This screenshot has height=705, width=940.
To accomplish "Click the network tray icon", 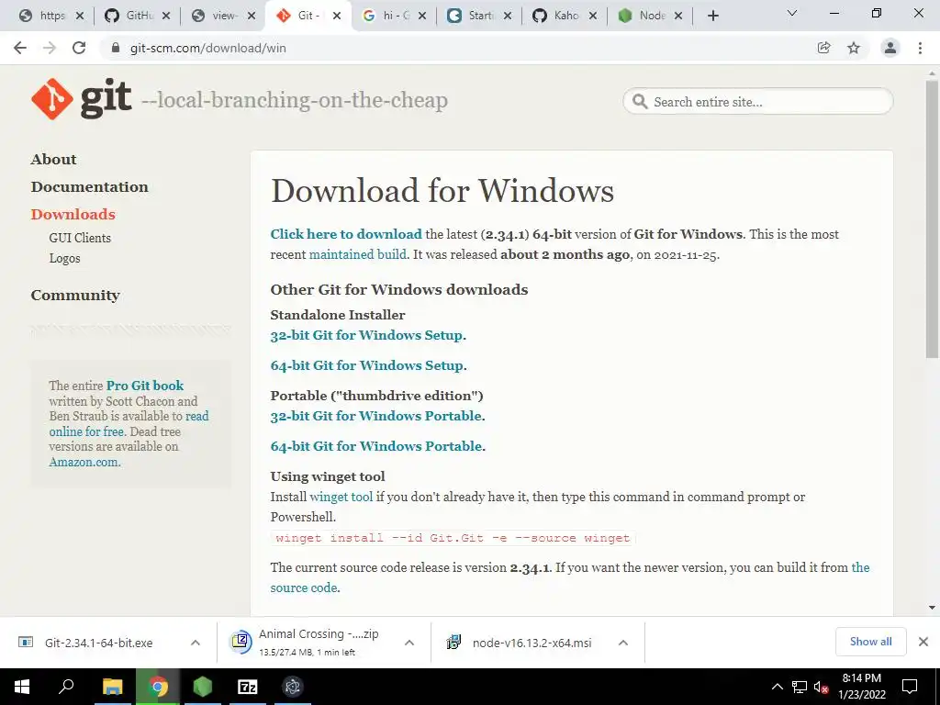I will point(800,687).
